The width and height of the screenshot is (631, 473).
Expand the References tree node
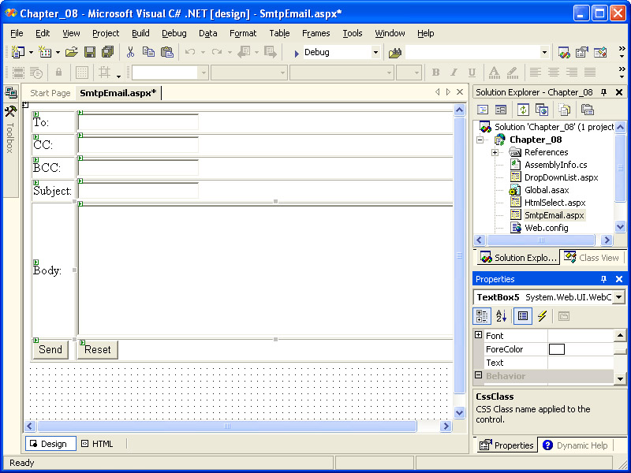pyautogui.click(x=495, y=152)
